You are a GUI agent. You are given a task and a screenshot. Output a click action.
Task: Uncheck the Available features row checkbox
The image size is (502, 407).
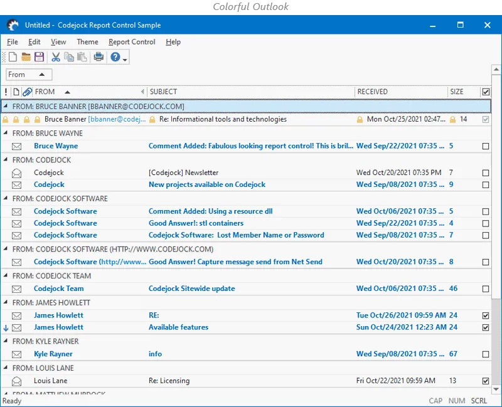[486, 327]
